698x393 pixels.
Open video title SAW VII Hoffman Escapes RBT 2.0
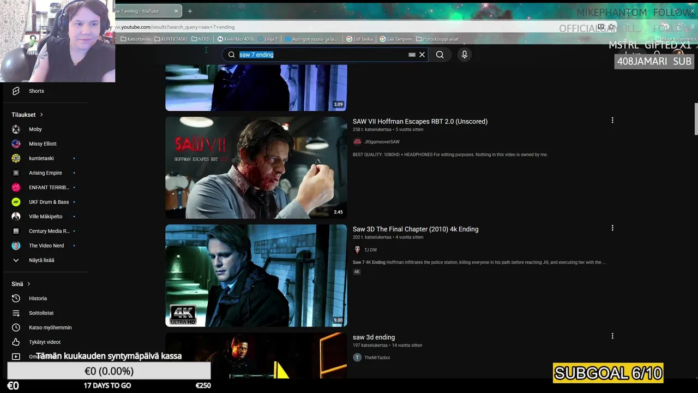[x=420, y=122]
